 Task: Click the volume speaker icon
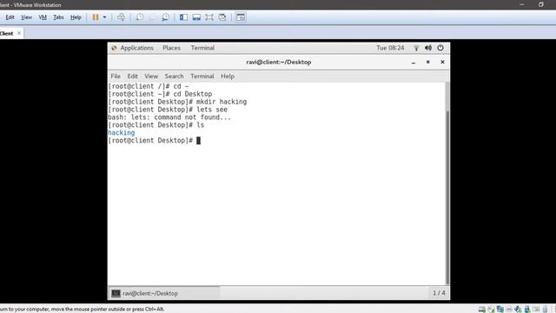(428, 48)
